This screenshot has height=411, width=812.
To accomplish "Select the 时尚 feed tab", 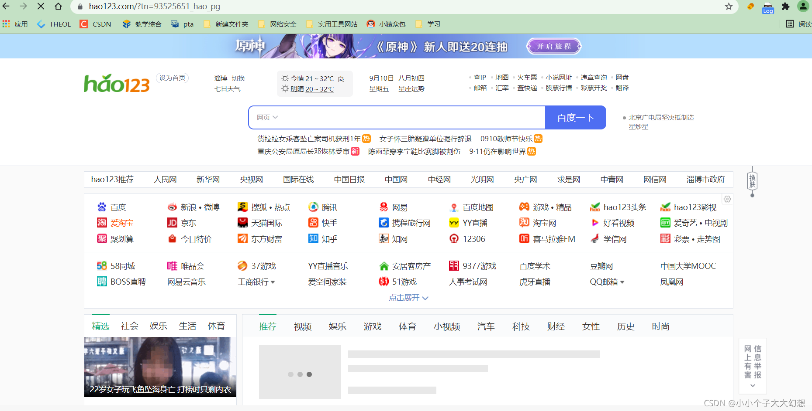I will pyautogui.click(x=660, y=326).
